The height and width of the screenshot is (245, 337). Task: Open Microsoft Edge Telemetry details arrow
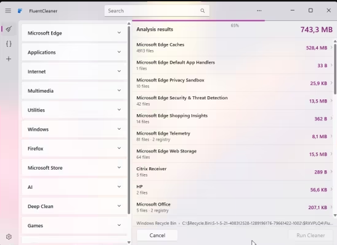point(331,136)
